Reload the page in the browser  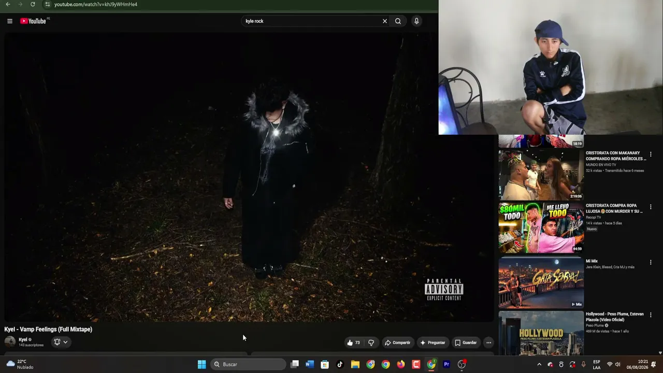(33, 4)
